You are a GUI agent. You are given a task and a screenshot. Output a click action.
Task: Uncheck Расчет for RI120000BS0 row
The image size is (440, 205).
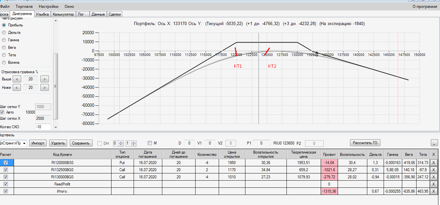[6, 162]
